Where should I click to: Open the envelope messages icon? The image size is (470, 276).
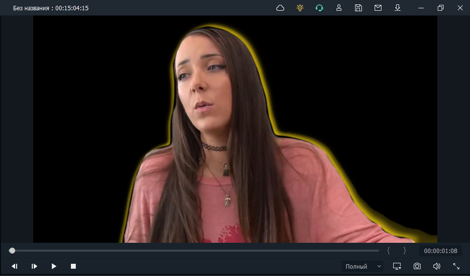tap(378, 8)
